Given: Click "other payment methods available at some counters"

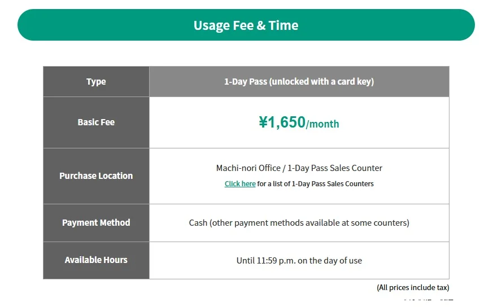Looking at the screenshot, I should (309, 223).
